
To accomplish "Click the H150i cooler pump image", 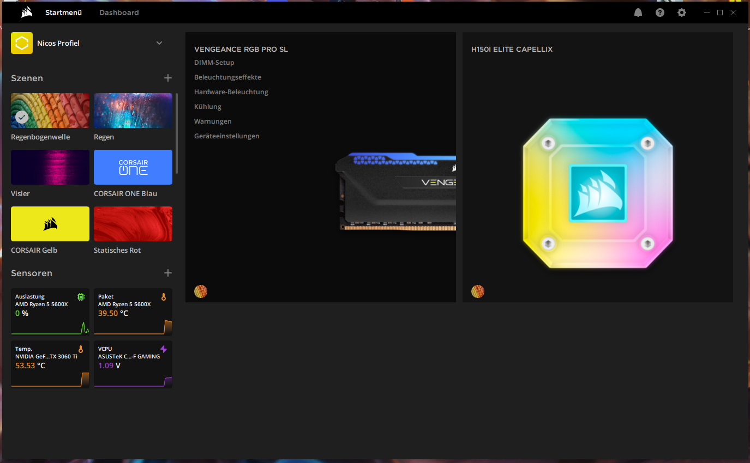I will click(x=598, y=193).
